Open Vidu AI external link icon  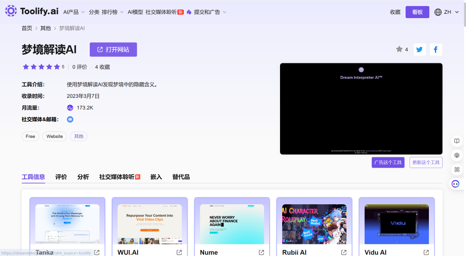click(x=426, y=252)
